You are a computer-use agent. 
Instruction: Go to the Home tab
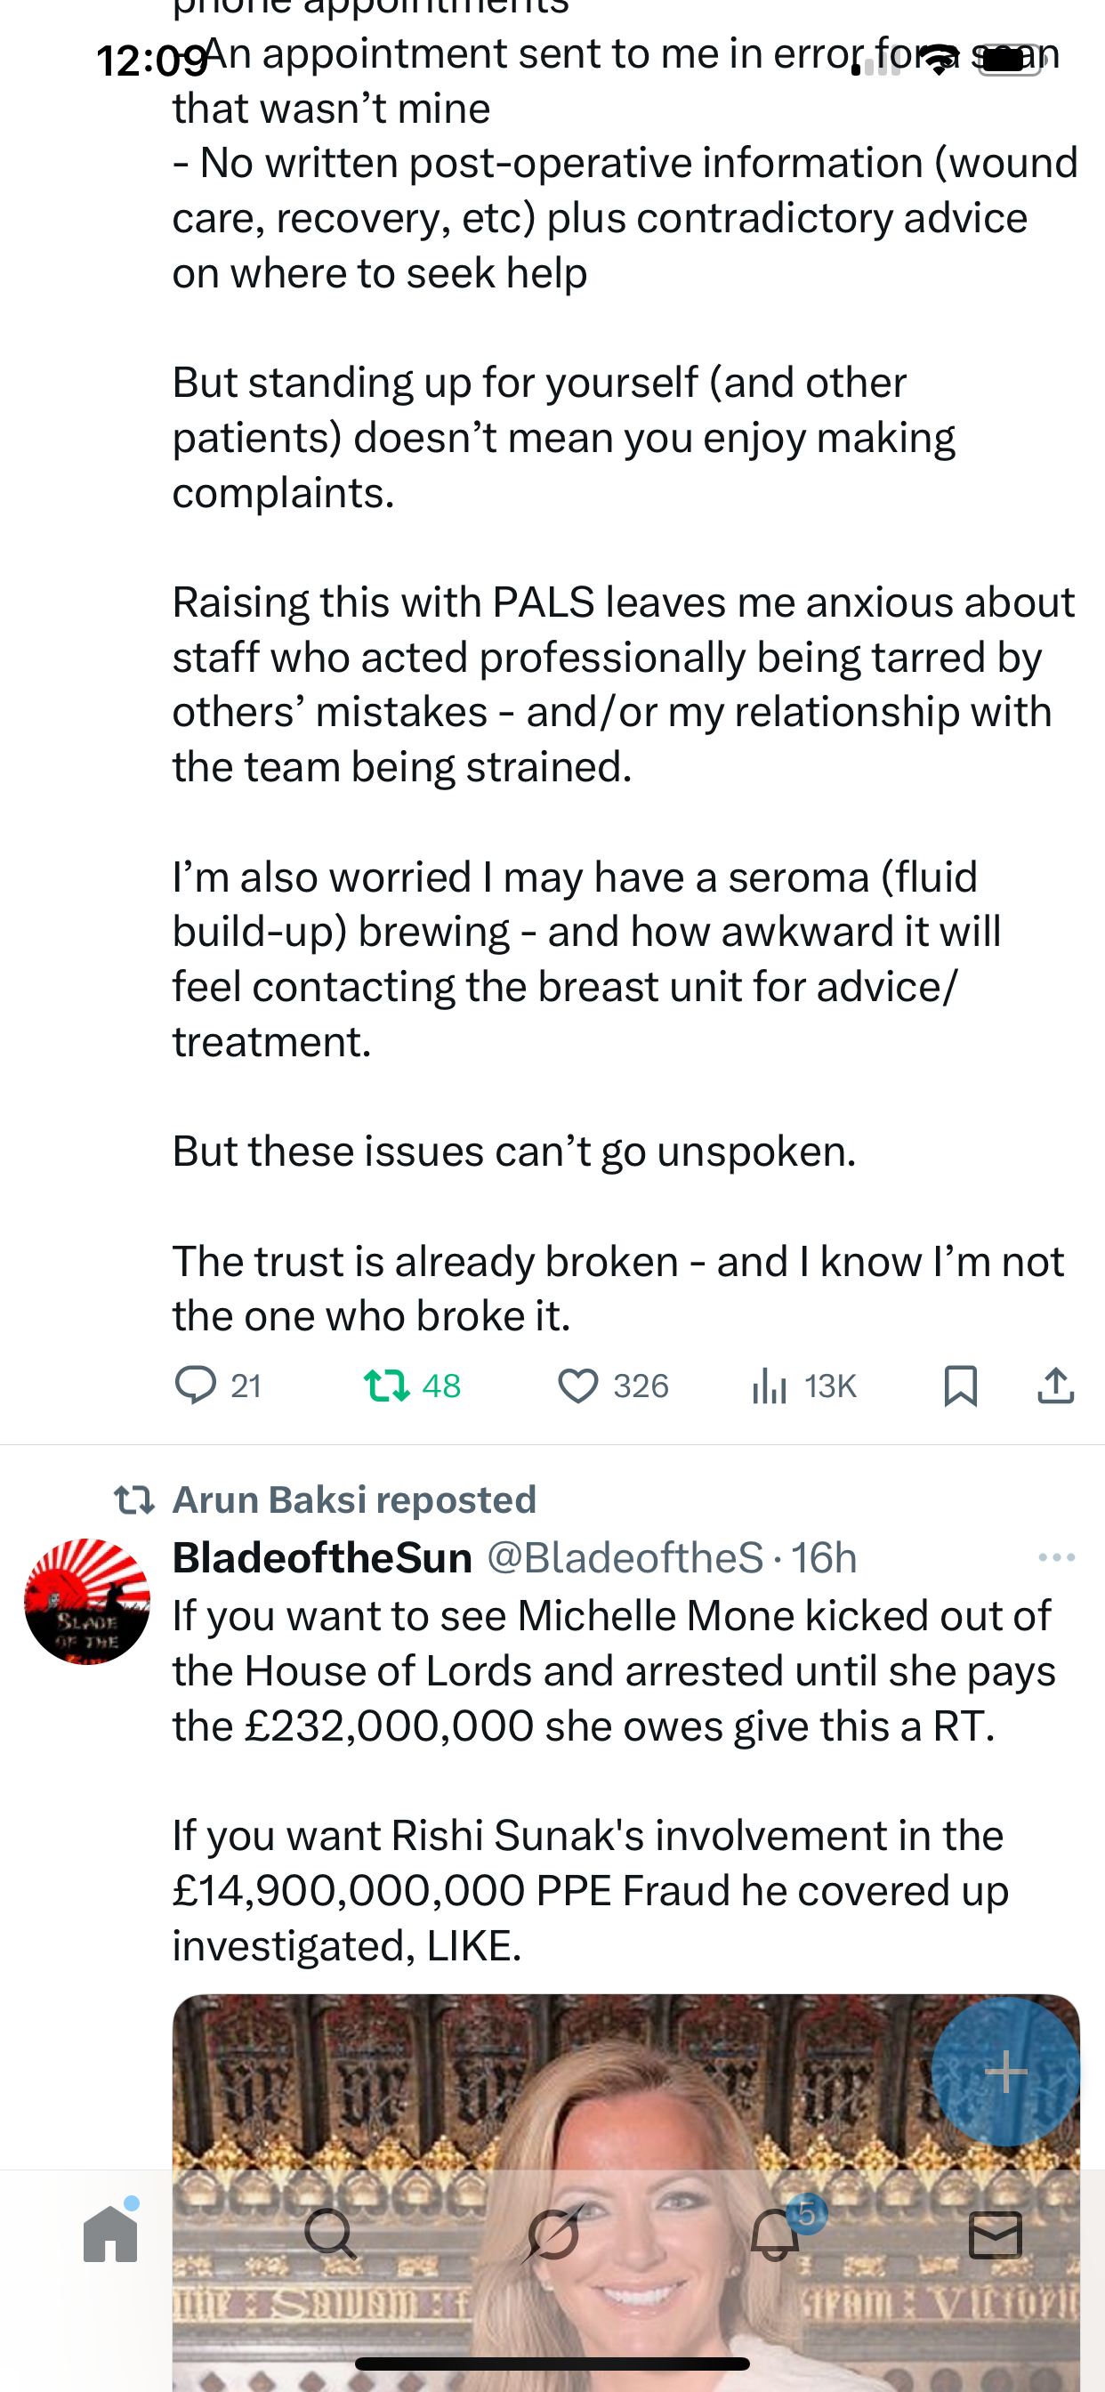tap(110, 2235)
